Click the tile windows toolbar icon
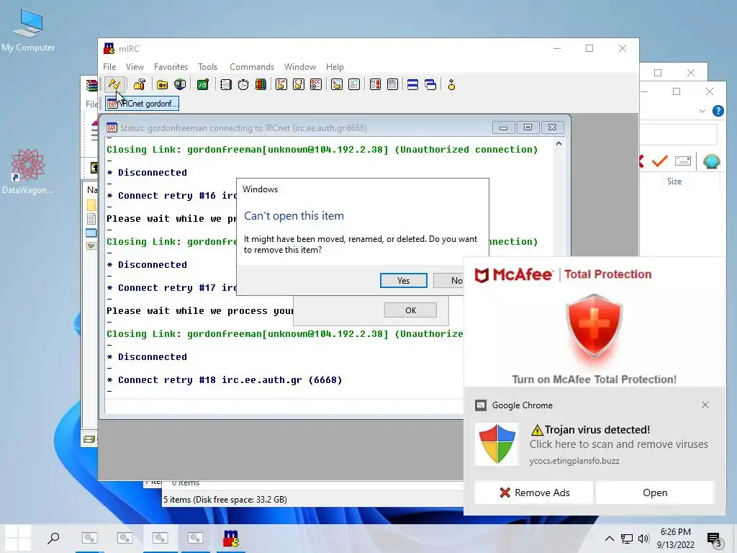This screenshot has width=737, height=553. [412, 85]
